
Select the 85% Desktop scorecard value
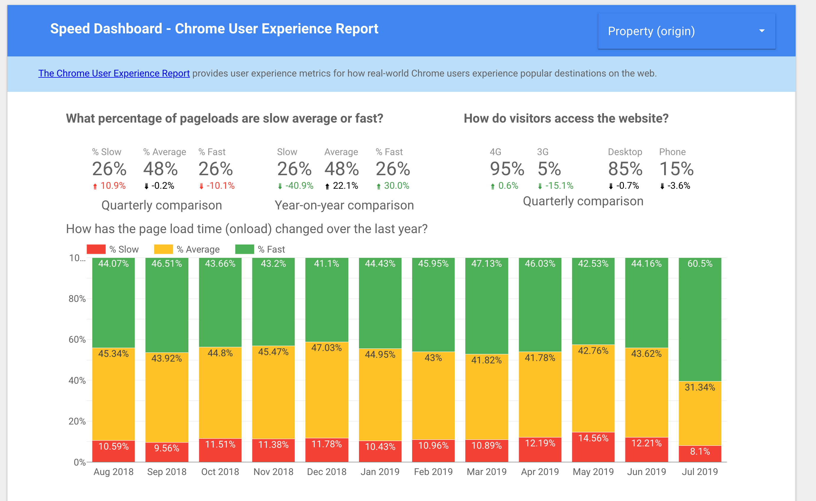click(625, 169)
